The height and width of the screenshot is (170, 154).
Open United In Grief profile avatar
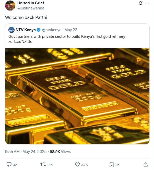(x=10, y=5)
